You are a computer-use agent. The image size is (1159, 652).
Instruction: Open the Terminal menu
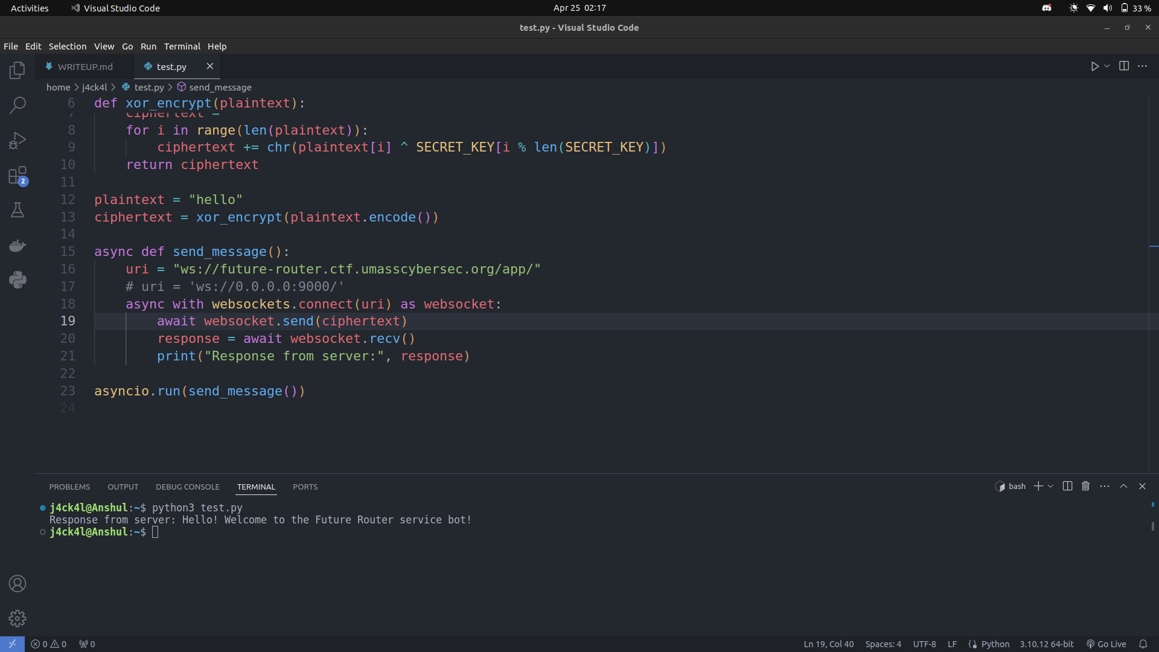[182, 46]
